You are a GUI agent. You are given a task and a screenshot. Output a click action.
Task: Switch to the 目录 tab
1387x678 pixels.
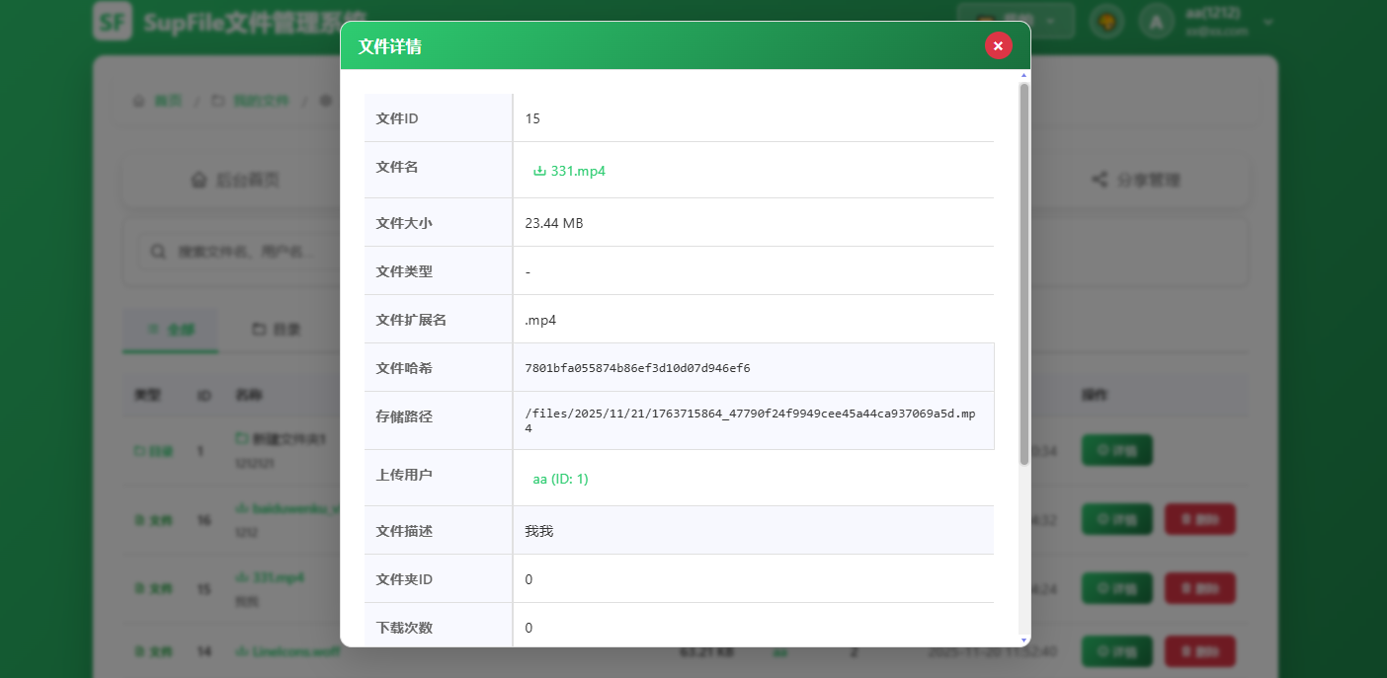(277, 329)
